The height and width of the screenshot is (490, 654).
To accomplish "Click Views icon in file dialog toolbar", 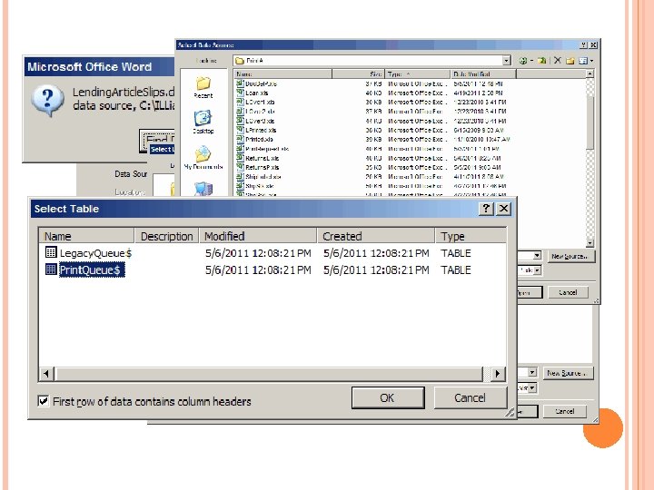I will pos(583,61).
